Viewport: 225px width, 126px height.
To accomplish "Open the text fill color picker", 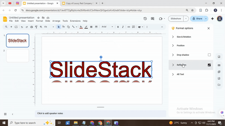I will pos(81,27).
